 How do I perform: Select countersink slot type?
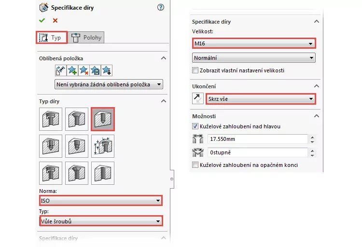(x=77, y=173)
